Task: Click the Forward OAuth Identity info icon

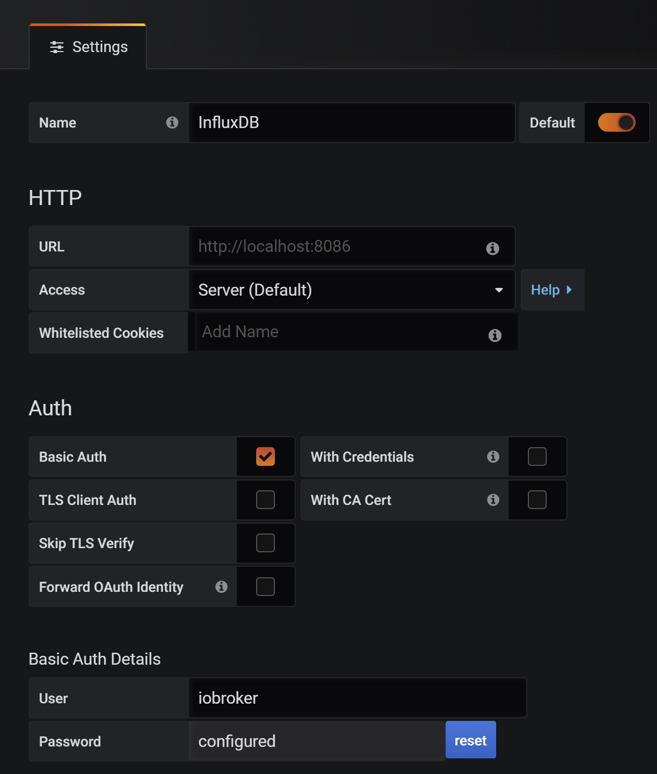Action: coord(221,587)
